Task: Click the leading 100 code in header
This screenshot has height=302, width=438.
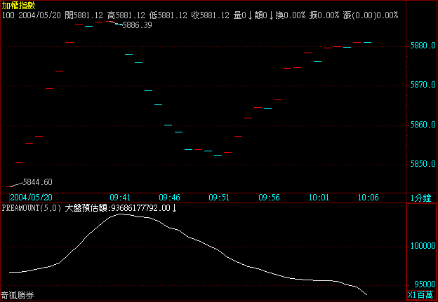Action: 8,15
